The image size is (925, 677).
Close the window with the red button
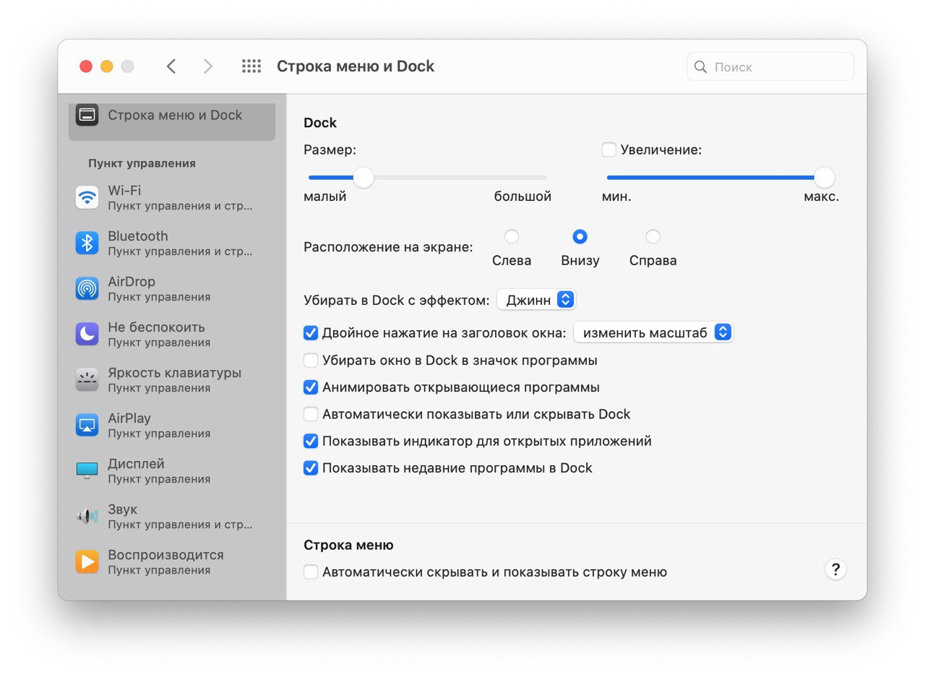click(86, 66)
